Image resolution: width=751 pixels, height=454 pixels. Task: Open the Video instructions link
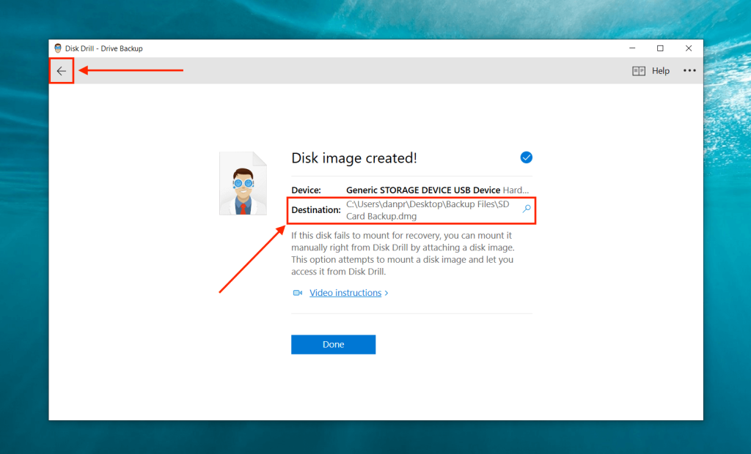pyautogui.click(x=345, y=292)
